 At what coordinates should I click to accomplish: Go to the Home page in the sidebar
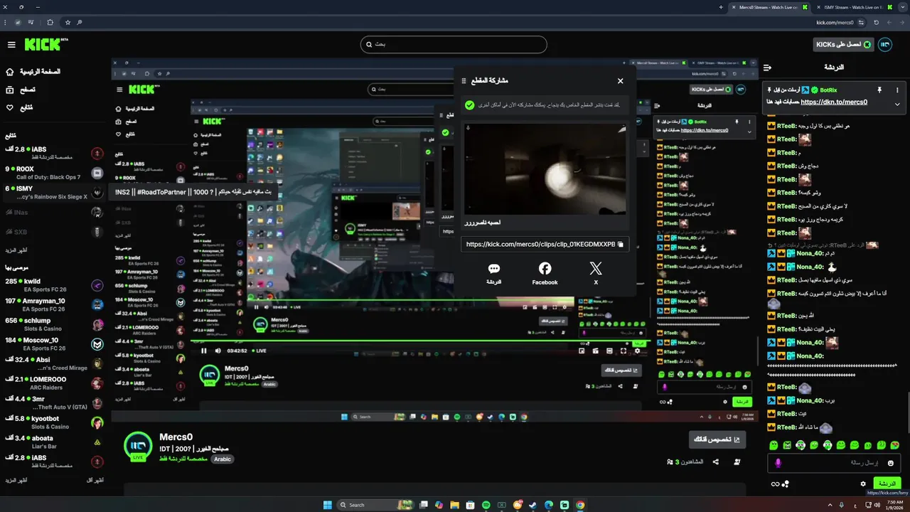pos(33,72)
